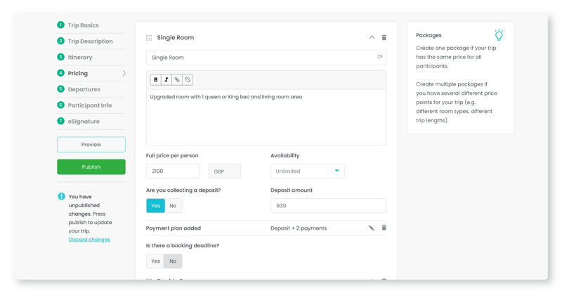This screenshot has width=562, height=293.
Task: Go to the Itinerary step
Action: click(80, 58)
